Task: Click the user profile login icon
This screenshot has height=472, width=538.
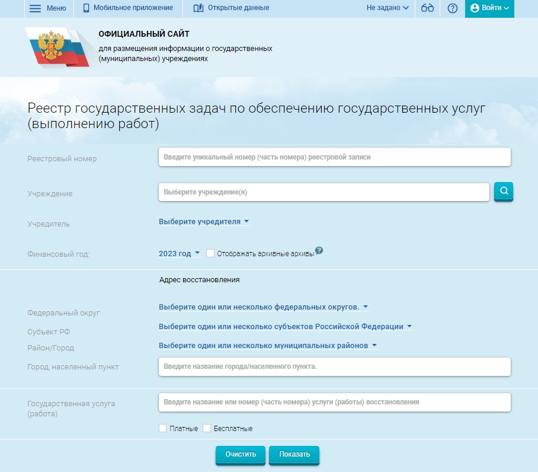Action: point(475,8)
